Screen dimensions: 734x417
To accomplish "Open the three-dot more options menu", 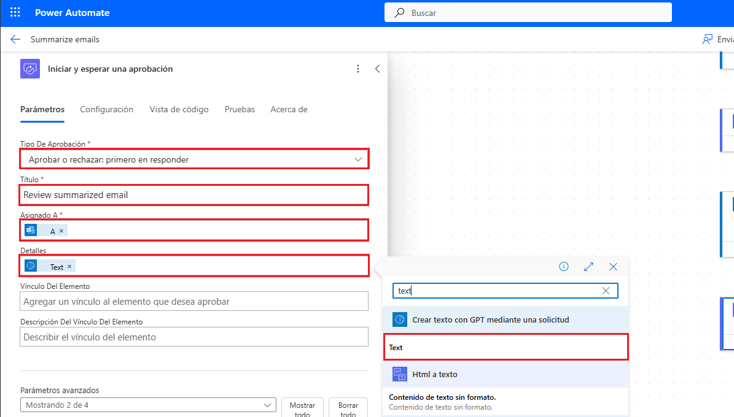I will click(x=358, y=69).
